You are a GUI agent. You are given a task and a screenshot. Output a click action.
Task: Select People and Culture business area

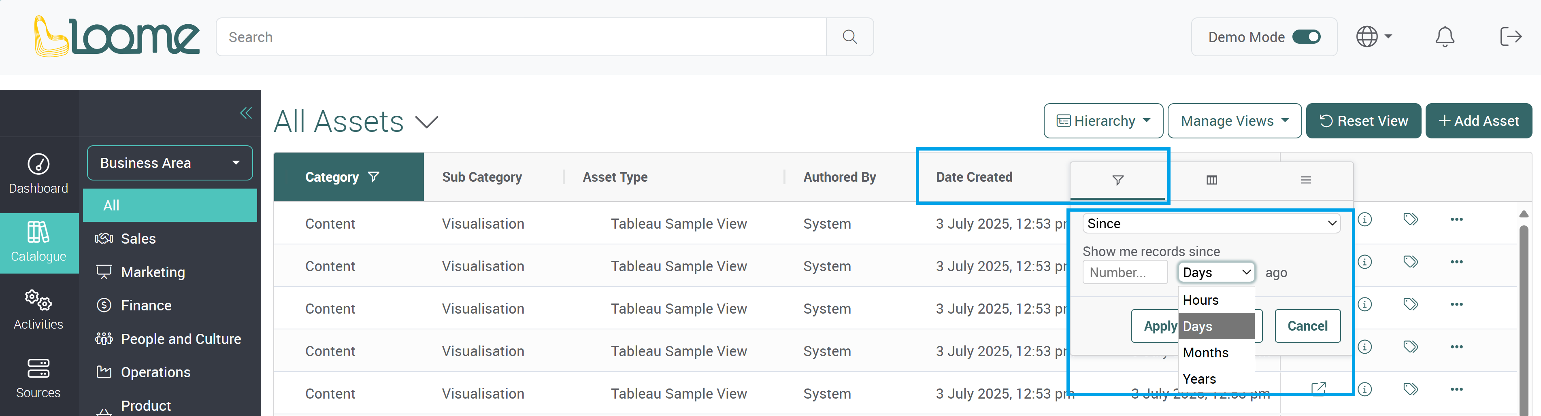170,339
